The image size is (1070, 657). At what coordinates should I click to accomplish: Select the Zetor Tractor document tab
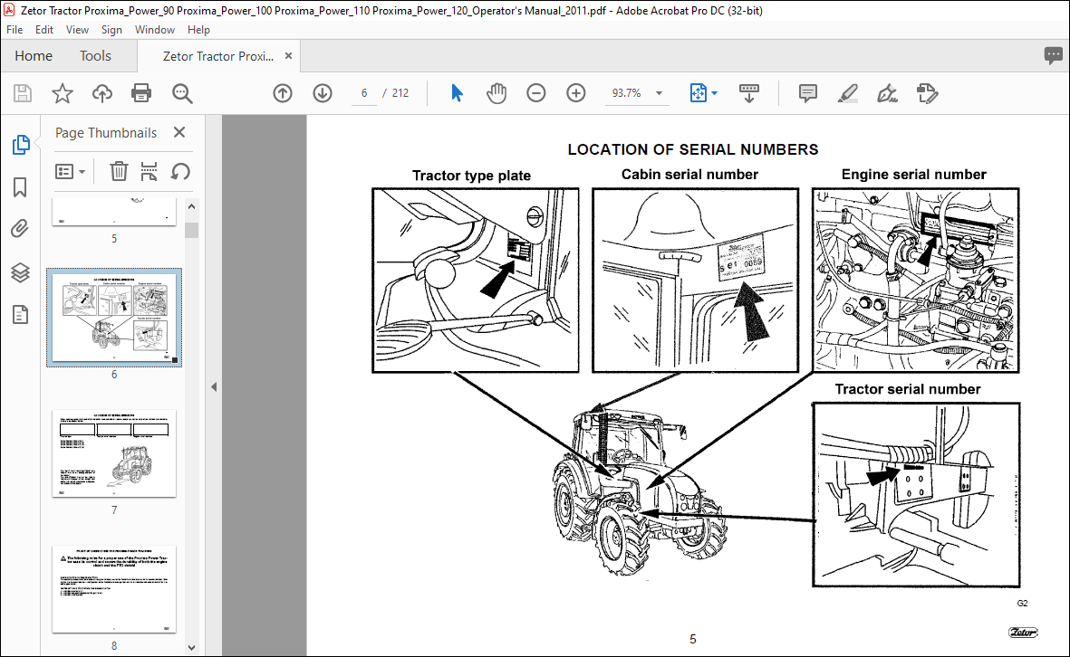(x=217, y=56)
